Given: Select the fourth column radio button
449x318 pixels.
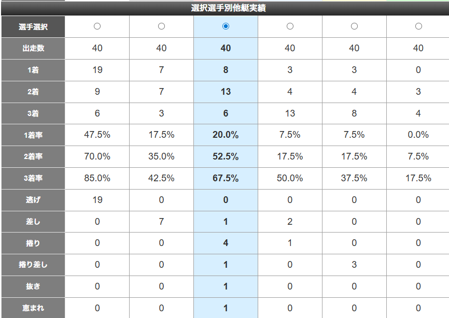Looking at the screenshot, I should pos(290,26).
